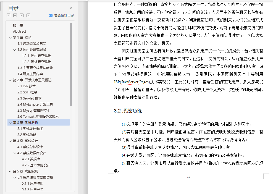
Task: Select outline entry 1.2.1 国内研究现状
Action: tap(36, 56)
